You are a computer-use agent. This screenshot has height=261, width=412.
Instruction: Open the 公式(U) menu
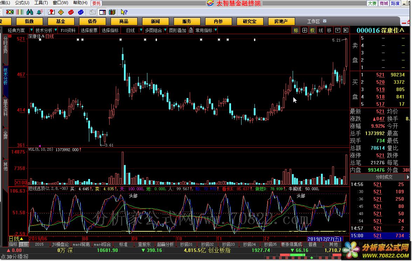click(22, 3)
